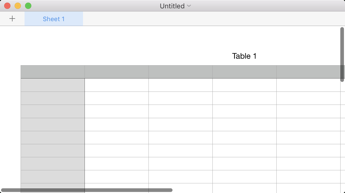Click first gray row-header cell under the header row
The height and width of the screenshot is (193, 345).
tap(53, 85)
